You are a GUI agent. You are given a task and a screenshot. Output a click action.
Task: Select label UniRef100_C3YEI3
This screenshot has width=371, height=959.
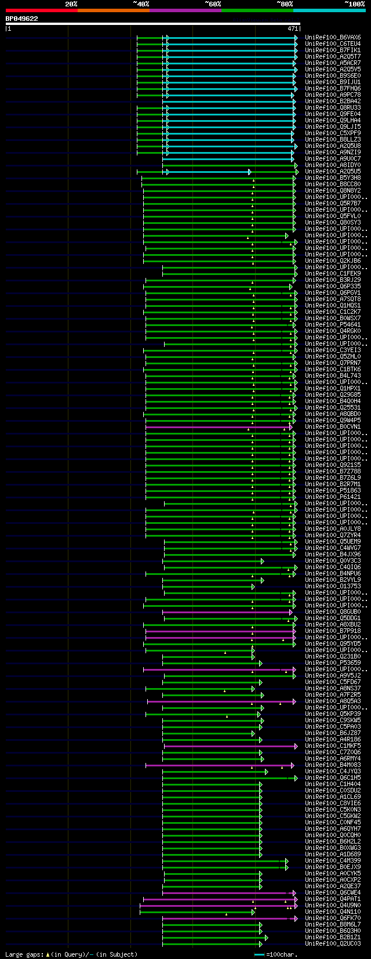[333, 350]
